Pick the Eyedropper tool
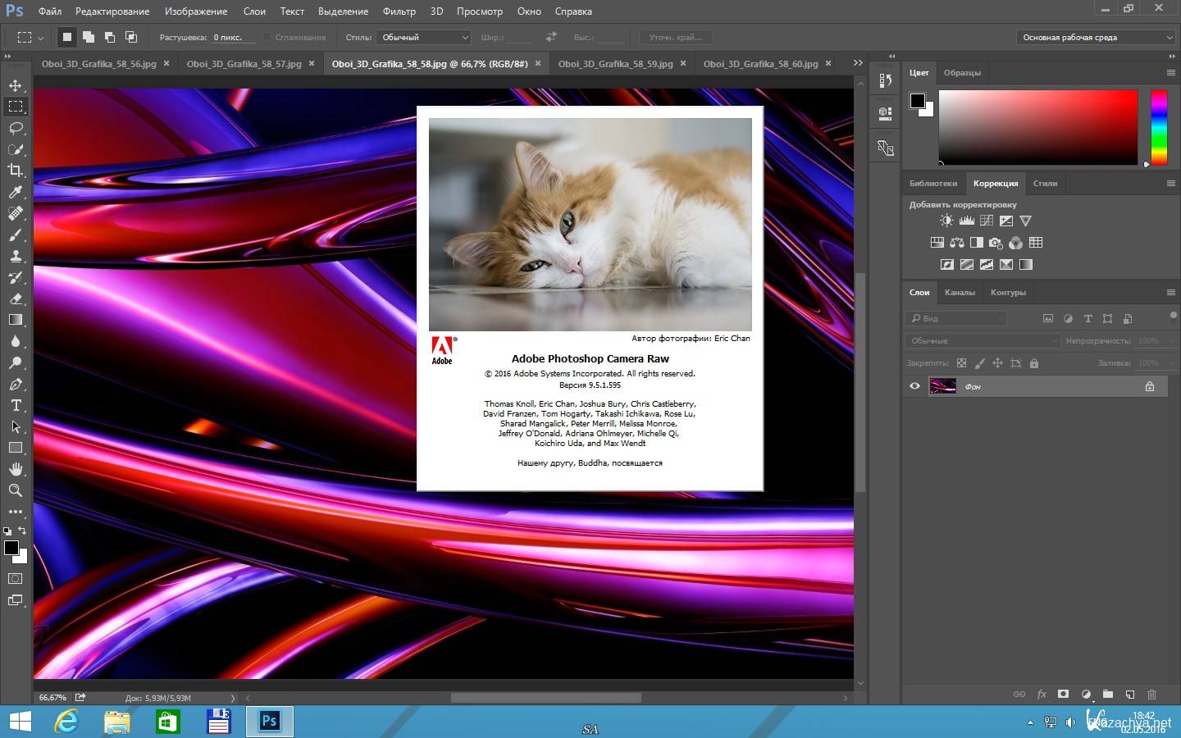This screenshot has height=738, width=1181. [16, 192]
